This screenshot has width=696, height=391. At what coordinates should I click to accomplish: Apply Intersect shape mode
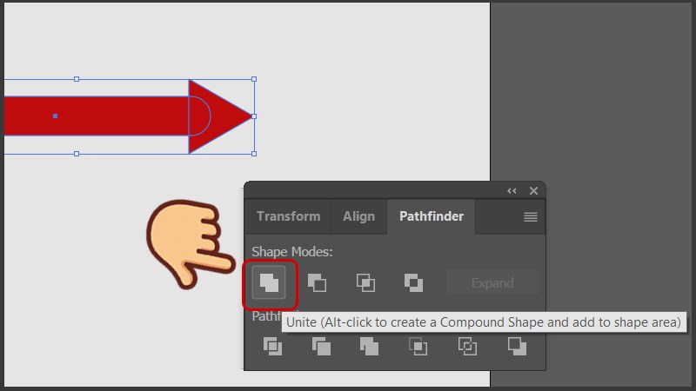click(365, 283)
